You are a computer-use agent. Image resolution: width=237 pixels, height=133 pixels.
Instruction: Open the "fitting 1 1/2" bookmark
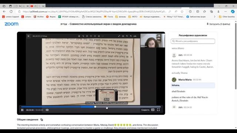pos(174,17)
